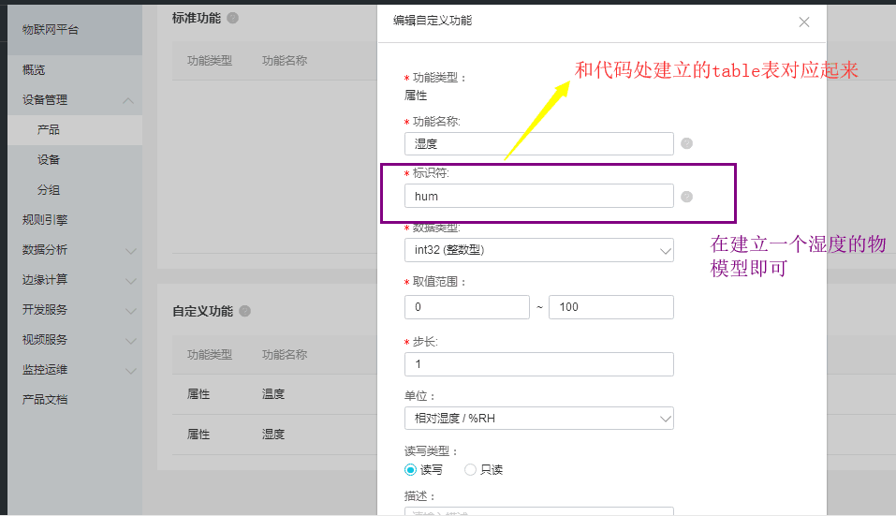Open the 单位 相对湿度 dropdown
This screenshot has height=516, width=896.
tap(539, 419)
